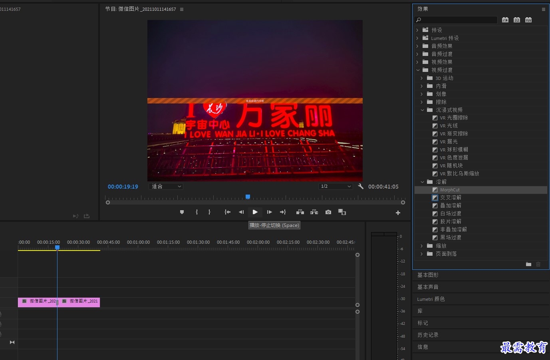Open the button editor plus icon

pos(398,213)
